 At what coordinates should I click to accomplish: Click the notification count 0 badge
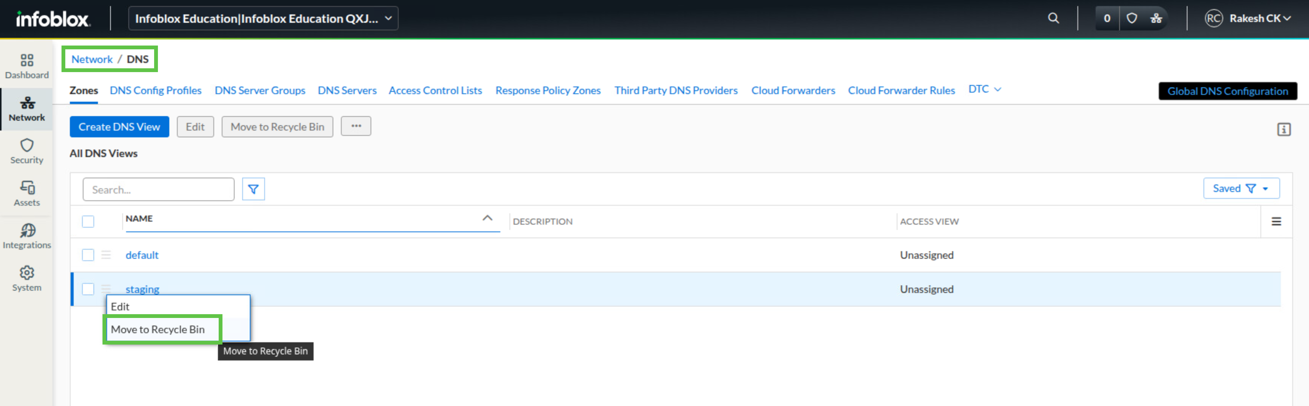1107,18
